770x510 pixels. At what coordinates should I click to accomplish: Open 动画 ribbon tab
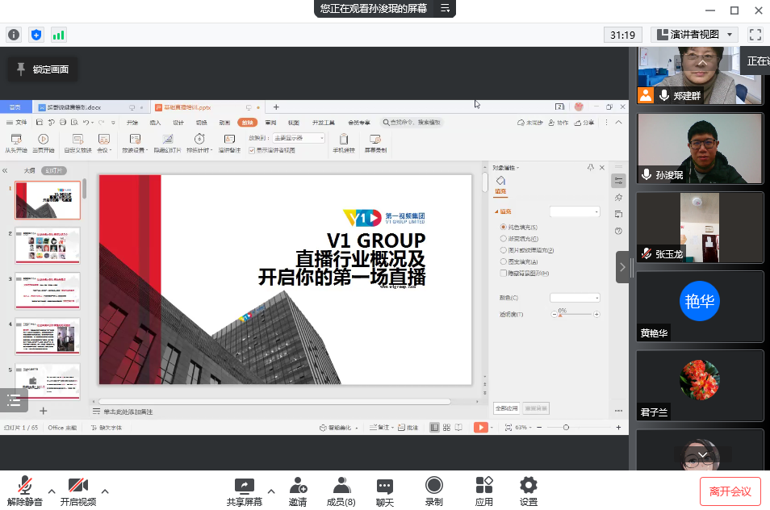click(224, 123)
